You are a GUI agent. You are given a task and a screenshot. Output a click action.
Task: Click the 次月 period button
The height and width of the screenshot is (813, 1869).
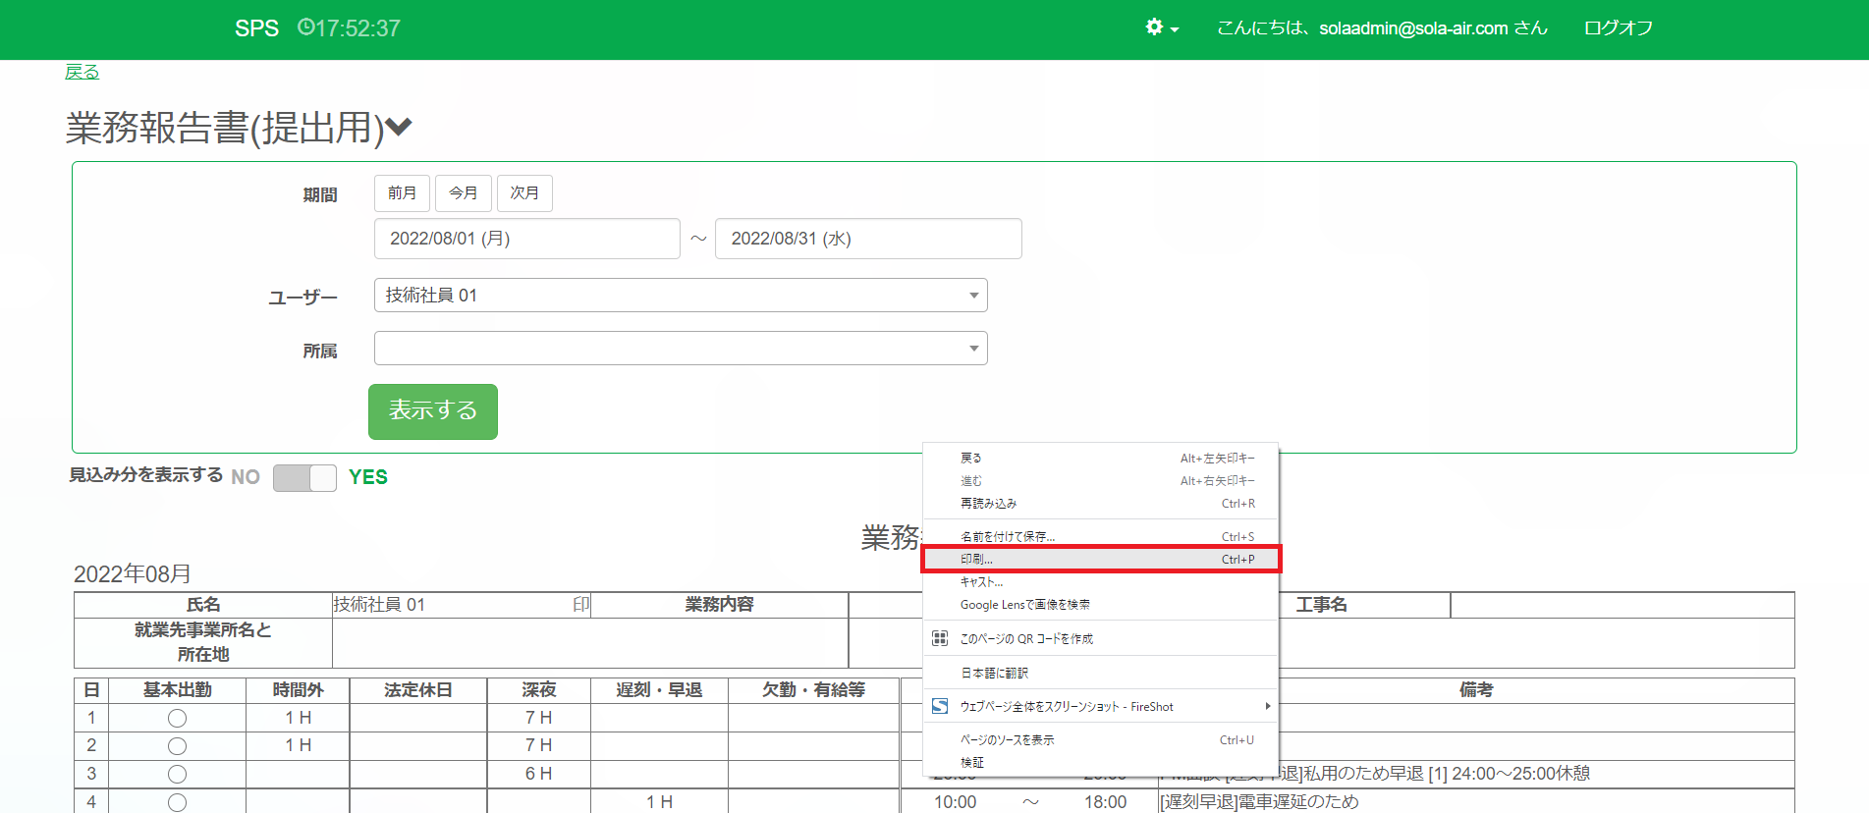click(x=524, y=193)
